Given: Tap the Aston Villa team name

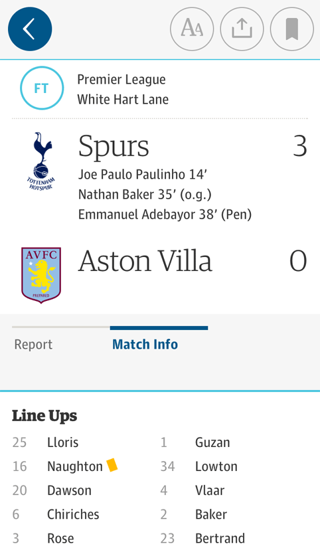Looking at the screenshot, I should 145,261.
